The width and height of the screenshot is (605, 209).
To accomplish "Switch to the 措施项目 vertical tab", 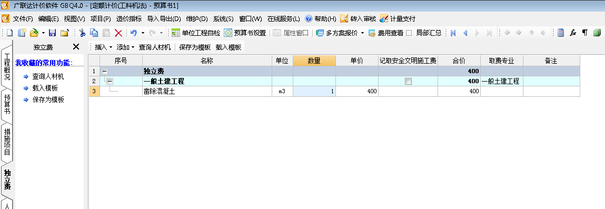I will point(7,142).
